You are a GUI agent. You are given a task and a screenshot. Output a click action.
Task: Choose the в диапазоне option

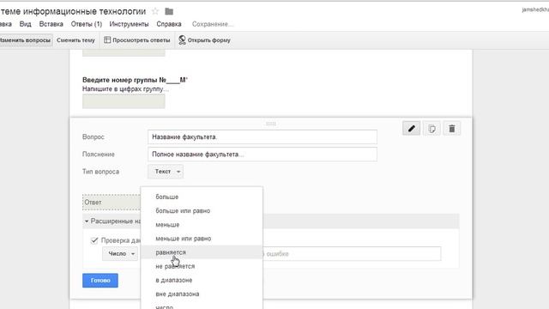(202, 280)
